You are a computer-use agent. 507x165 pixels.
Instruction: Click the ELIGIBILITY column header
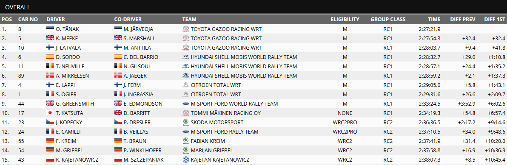click(x=345, y=20)
